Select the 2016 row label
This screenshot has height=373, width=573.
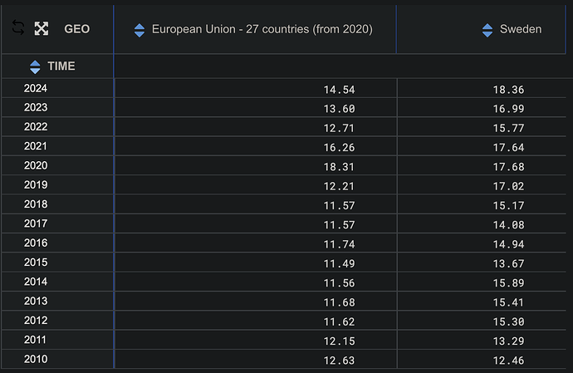coord(36,243)
